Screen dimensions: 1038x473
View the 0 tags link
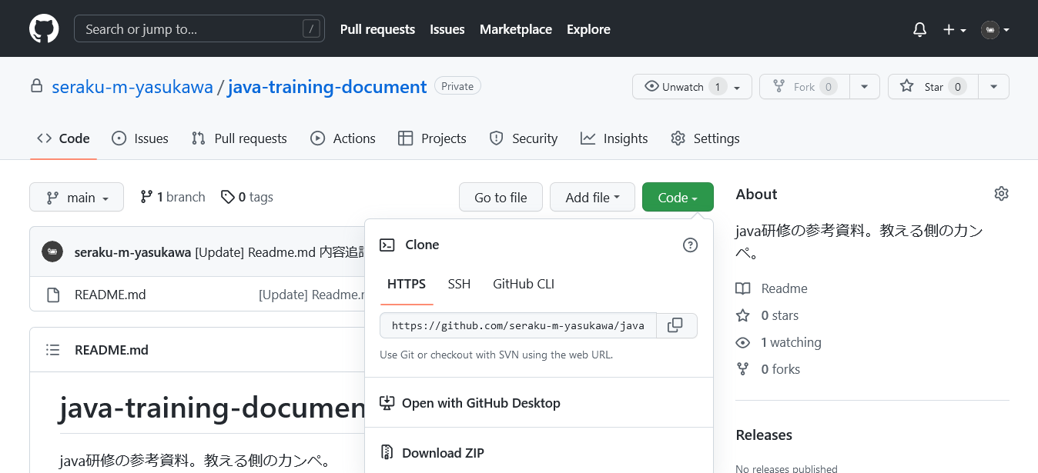coord(247,197)
